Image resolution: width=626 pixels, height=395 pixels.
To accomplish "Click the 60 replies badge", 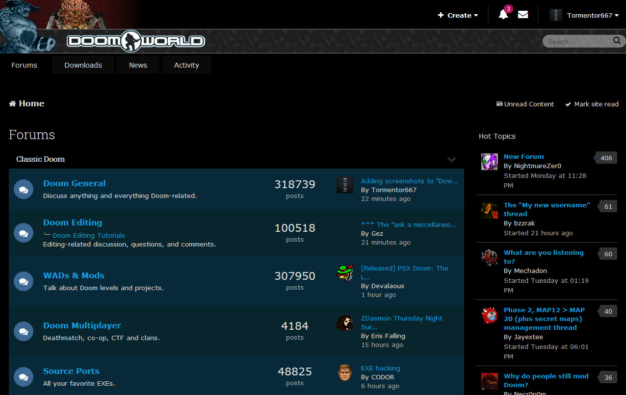I will click(608, 254).
